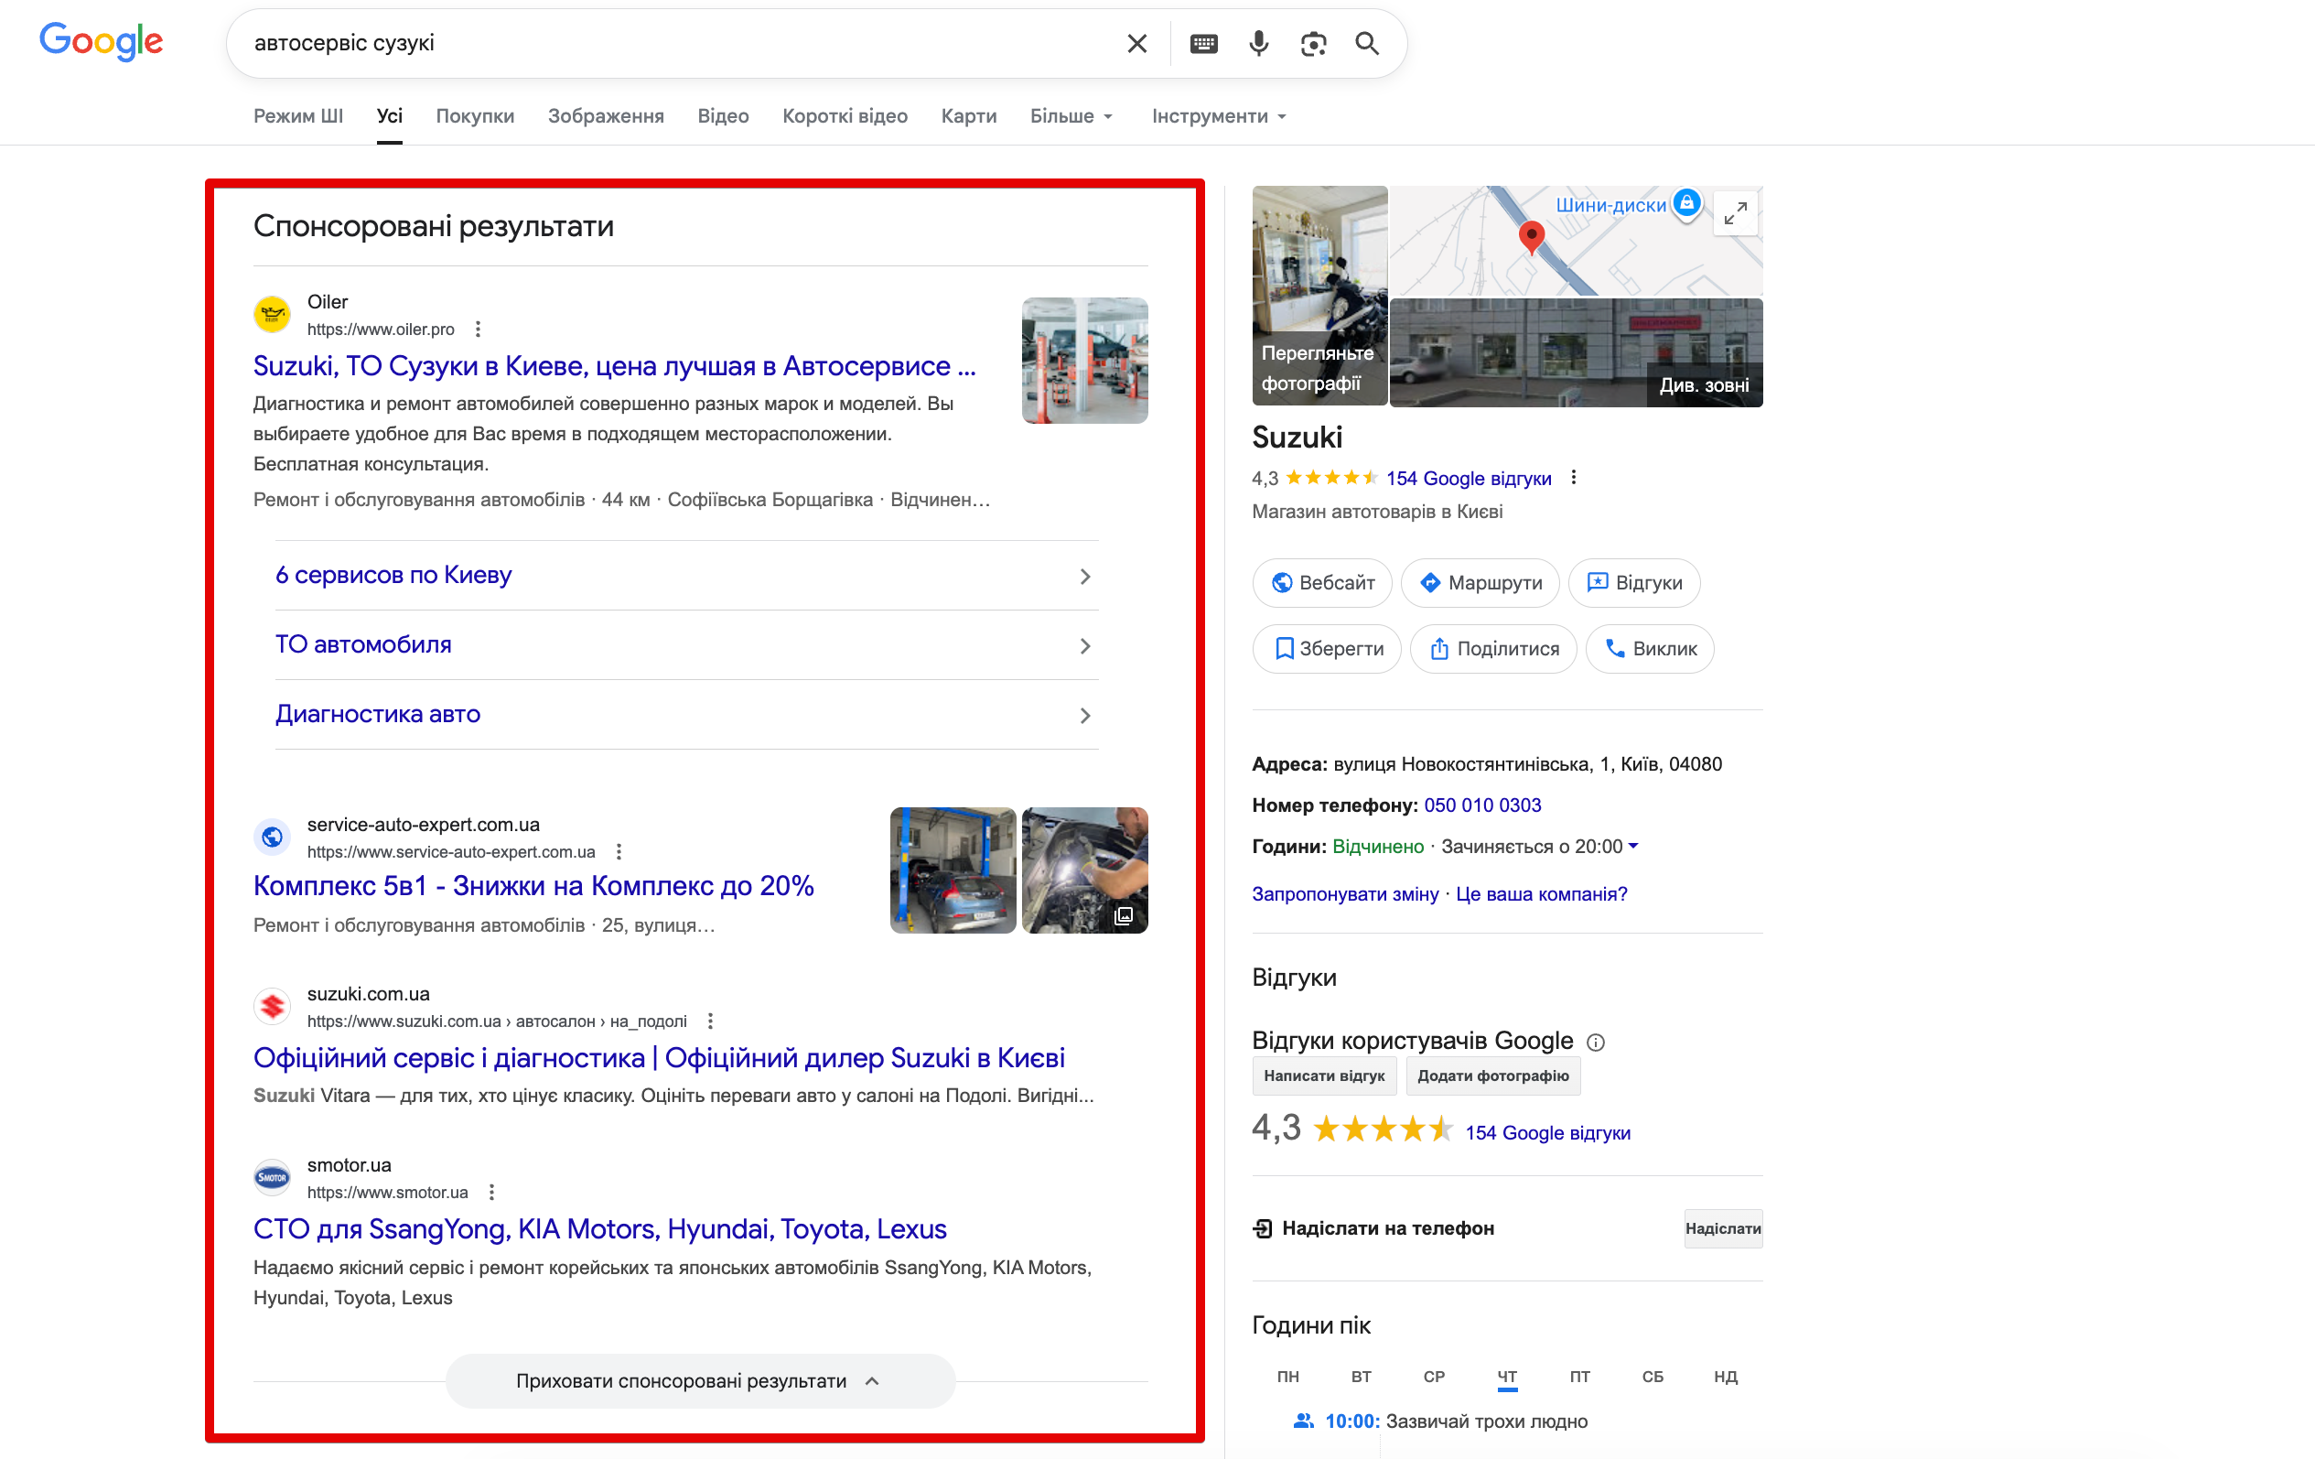Click the smotor.ua favicon
2315x1459 pixels.
coord(272,1177)
